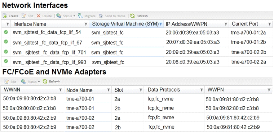The width and height of the screenshot is (274, 133).
Task: Select the svm_sjbtest_fc_data_fcp_lif_701 row
Action: (137, 52)
